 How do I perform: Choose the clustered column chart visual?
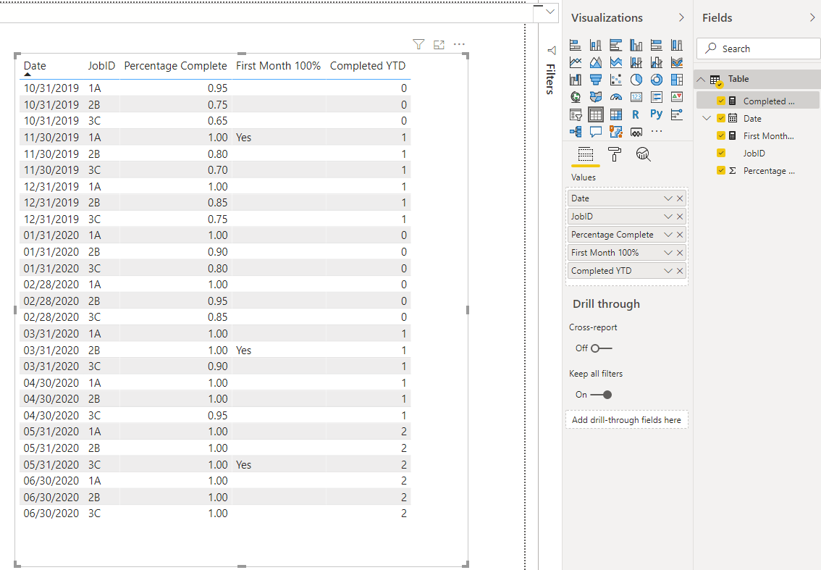click(636, 45)
